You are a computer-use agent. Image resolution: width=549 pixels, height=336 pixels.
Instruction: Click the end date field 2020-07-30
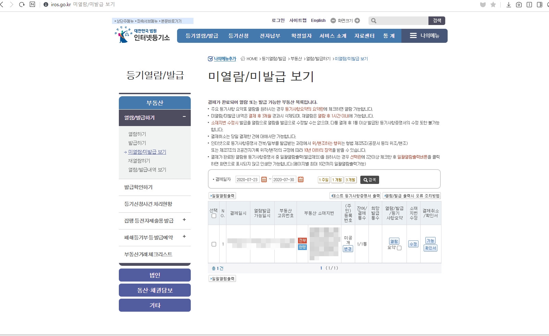[284, 179]
